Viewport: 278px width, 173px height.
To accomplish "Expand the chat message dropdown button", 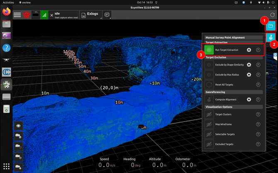I will (107, 15).
